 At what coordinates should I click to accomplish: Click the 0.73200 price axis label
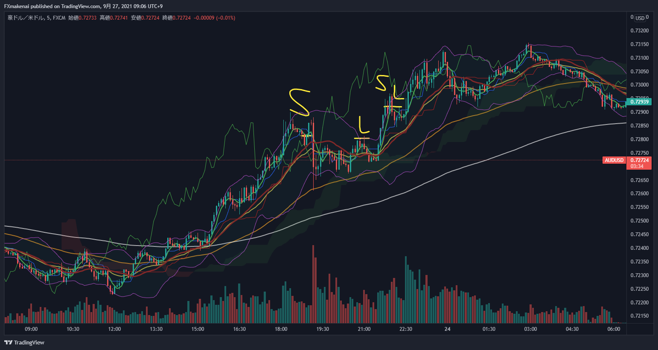[639, 31]
